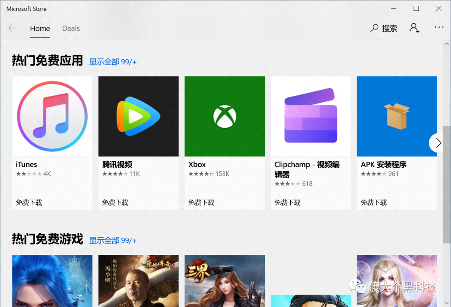This screenshot has height=307, width=451.
Task: Show all top free apps (显示全部 99/+)
Action: click(x=113, y=62)
